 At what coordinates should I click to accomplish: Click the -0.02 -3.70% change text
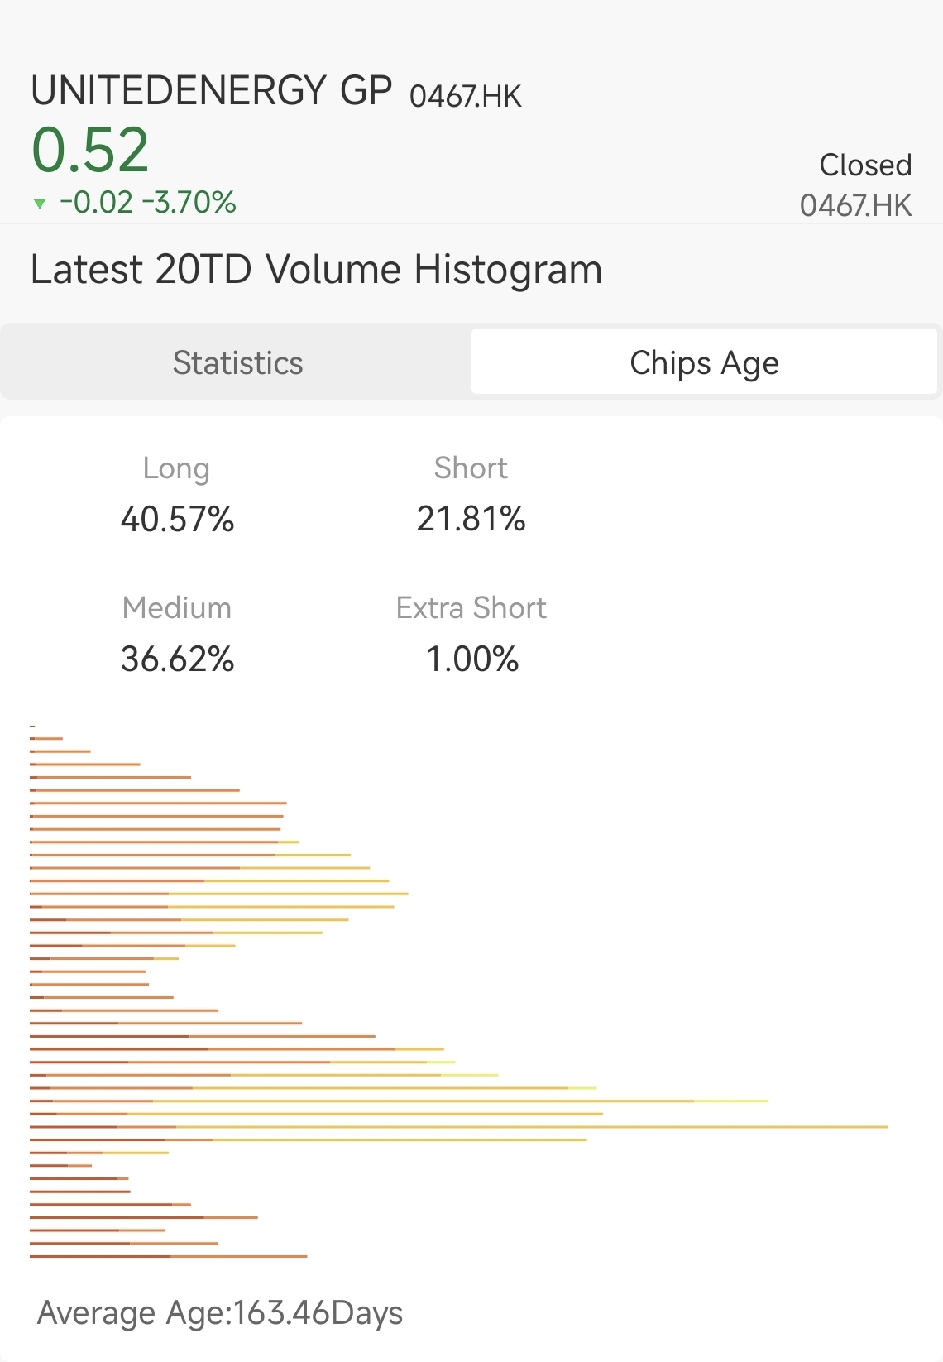click(x=147, y=202)
